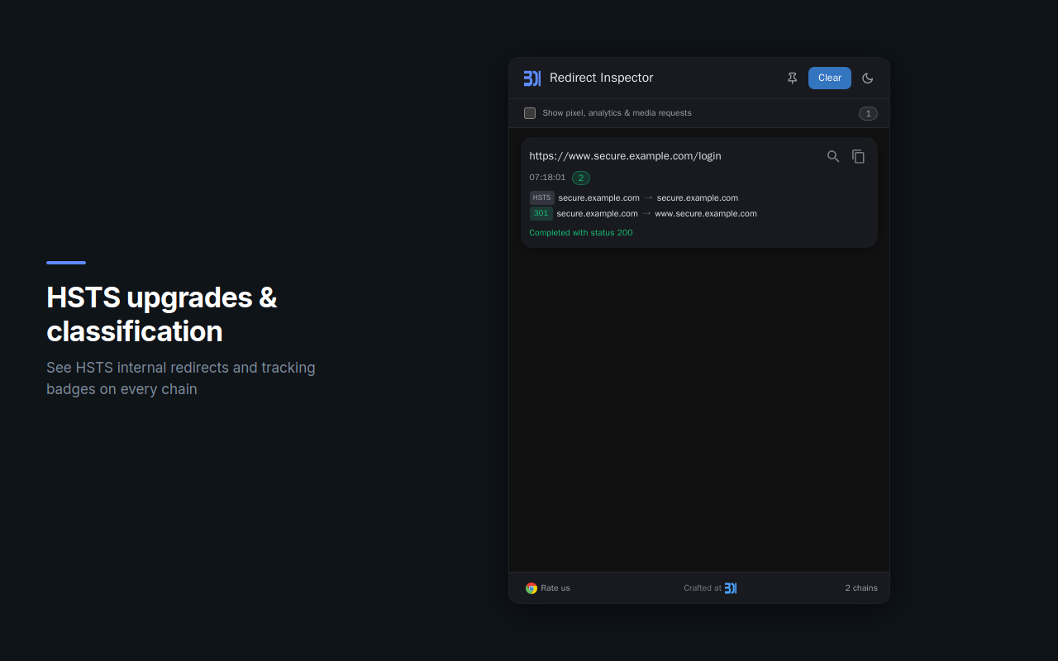This screenshot has width=1058, height=661.
Task: Open the Rate us link
Action: click(555, 587)
